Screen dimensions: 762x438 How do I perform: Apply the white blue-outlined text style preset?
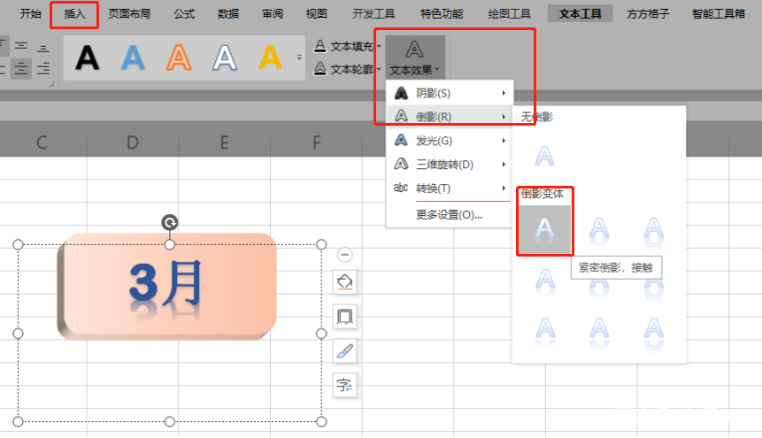(x=225, y=58)
